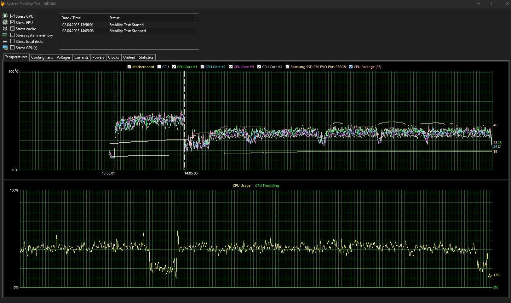This screenshot has width=511, height=303.
Task: Maximize the AIDA64 window
Action: point(493,4)
